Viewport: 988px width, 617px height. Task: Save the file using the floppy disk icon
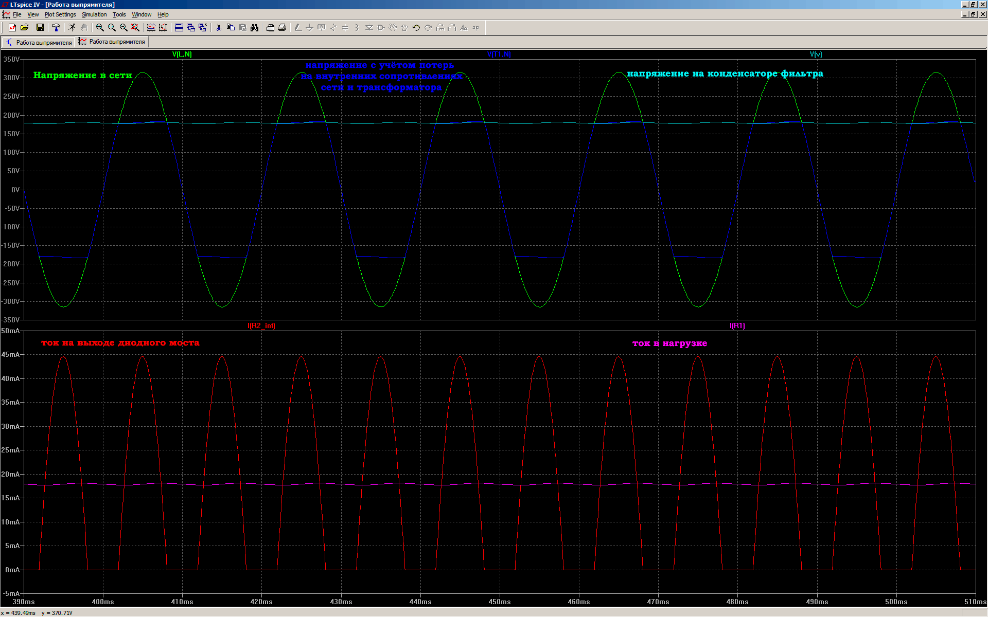point(40,28)
